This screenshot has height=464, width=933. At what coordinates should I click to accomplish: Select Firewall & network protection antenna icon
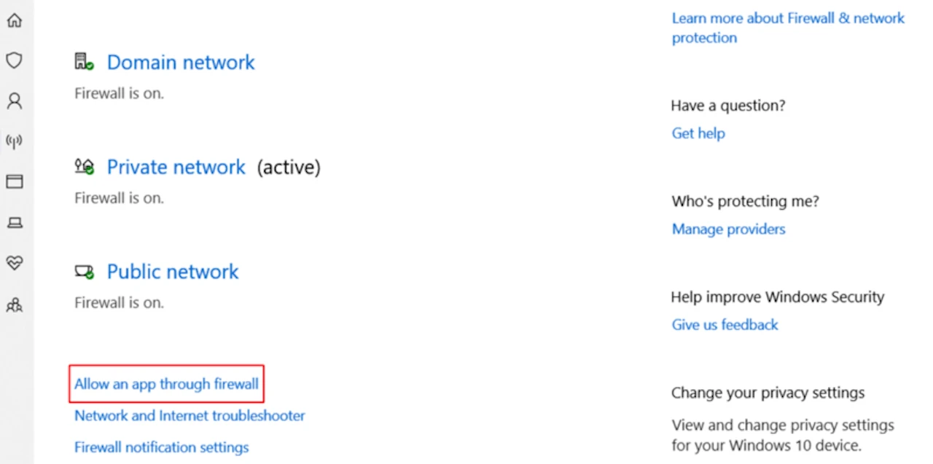(14, 141)
